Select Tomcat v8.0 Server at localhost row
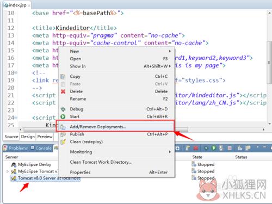Screen dimensions: 272x204 click(x=46, y=178)
